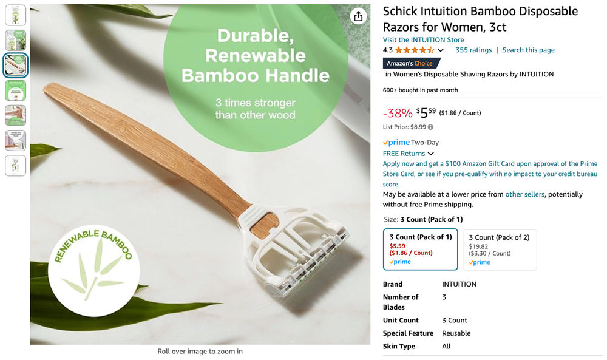
Task: Select the 3 Count (Pack of 2) option
Action: [500, 249]
